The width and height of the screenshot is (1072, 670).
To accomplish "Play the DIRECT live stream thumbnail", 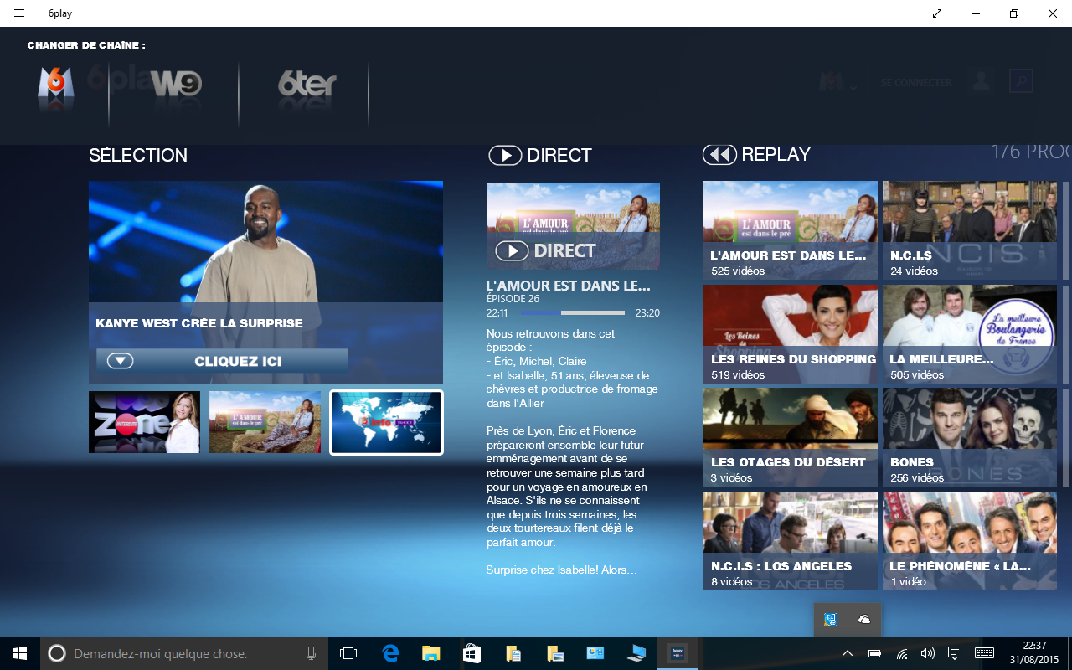I will pos(573,225).
